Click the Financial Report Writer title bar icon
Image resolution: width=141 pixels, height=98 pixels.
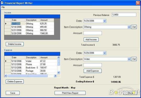2,3
